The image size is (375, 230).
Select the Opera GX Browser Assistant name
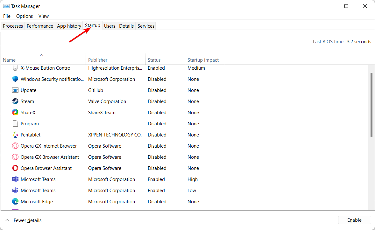click(50, 157)
